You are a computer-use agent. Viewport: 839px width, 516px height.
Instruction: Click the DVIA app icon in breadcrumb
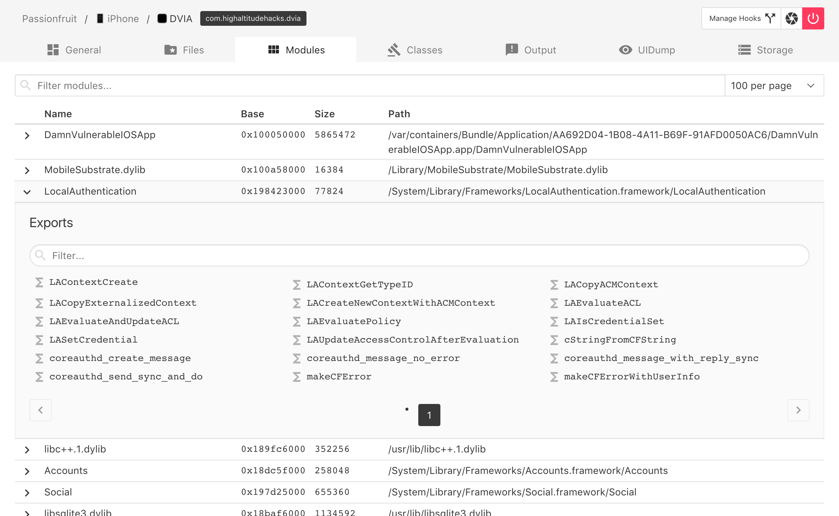[162, 18]
